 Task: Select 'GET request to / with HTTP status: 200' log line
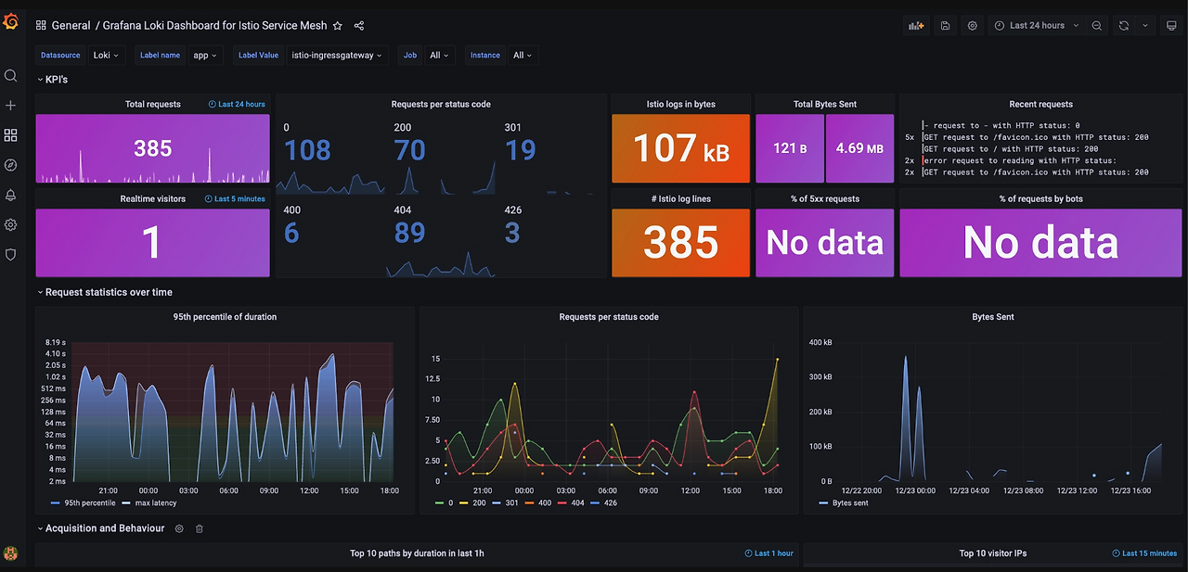tap(1011, 148)
